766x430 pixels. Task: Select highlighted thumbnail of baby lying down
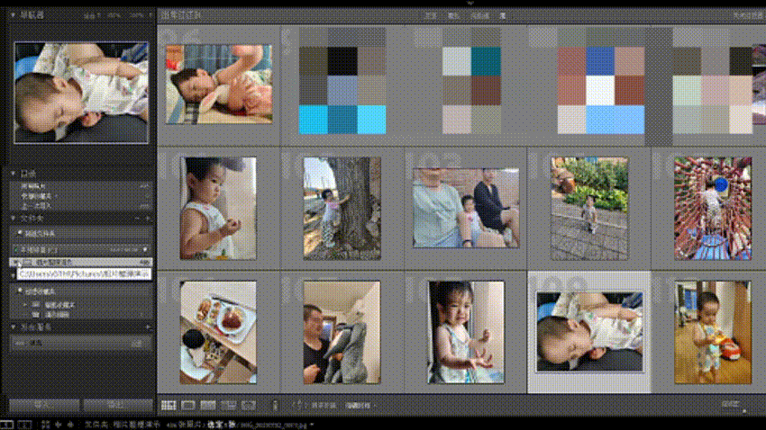coord(589,333)
